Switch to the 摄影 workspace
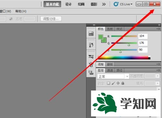Viewport: 162px width, 118px height. pyautogui.click(x=94, y=4)
